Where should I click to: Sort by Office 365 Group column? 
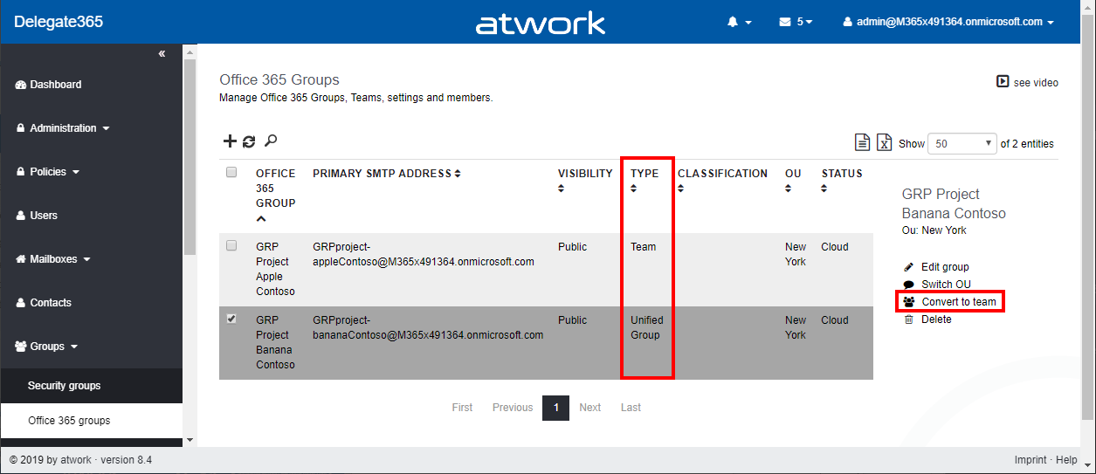click(x=275, y=196)
